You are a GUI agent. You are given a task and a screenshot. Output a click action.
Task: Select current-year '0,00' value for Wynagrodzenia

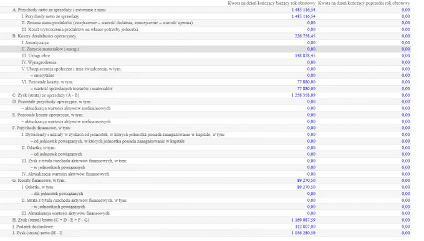(311, 62)
